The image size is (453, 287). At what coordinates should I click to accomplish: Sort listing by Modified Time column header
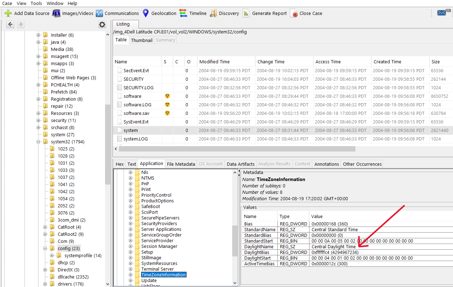point(214,62)
